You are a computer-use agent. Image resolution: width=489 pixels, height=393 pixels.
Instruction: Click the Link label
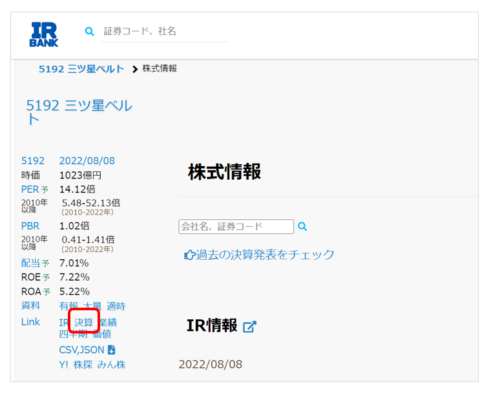tap(30, 322)
